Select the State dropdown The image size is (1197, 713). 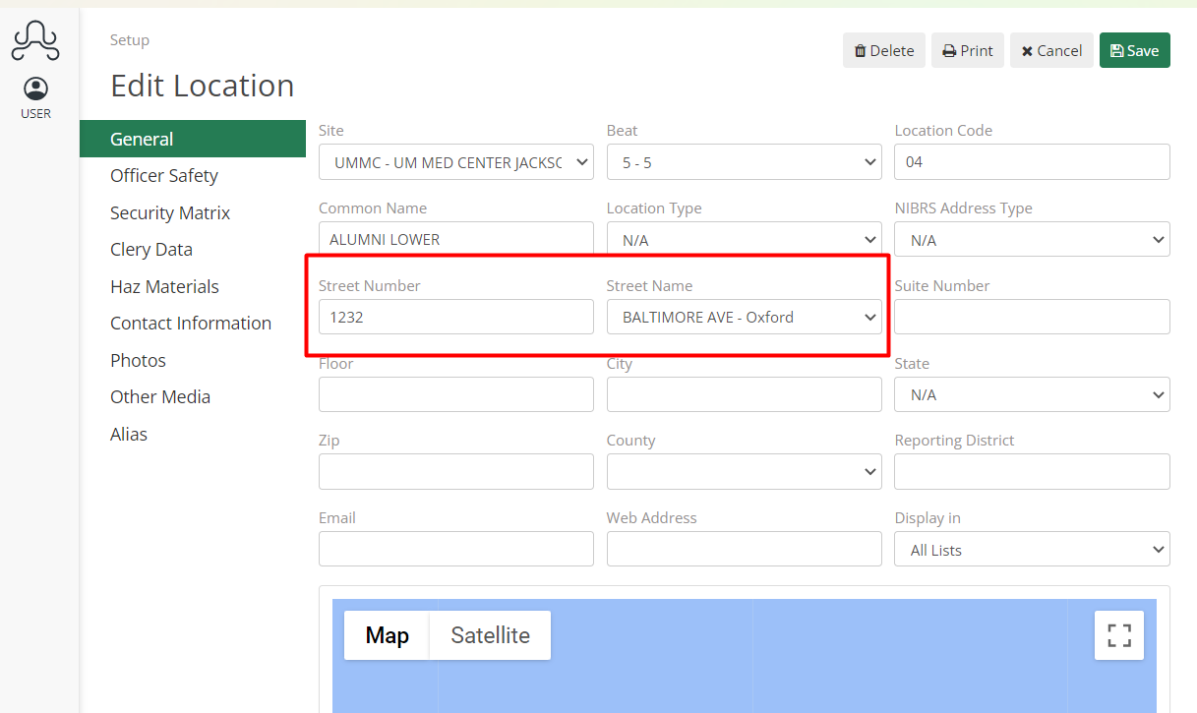click(x=1031, y=393)
